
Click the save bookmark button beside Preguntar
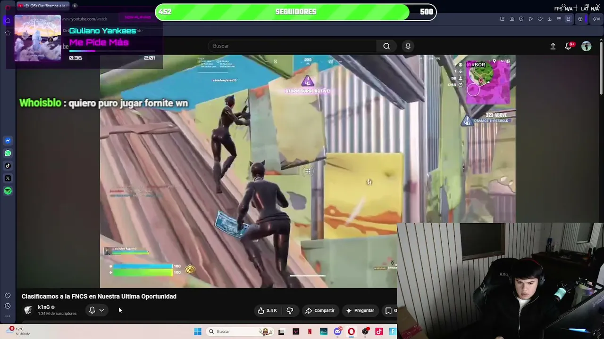tap(389, 311)
